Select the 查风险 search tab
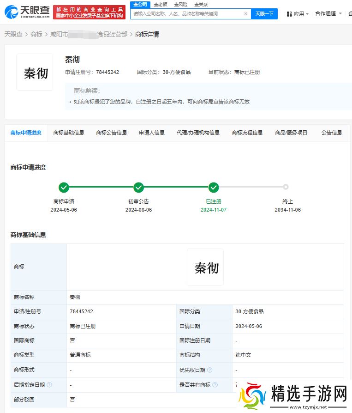Image resolution: width=352 pixels, height=413 pixels. [x=180, y=4]
